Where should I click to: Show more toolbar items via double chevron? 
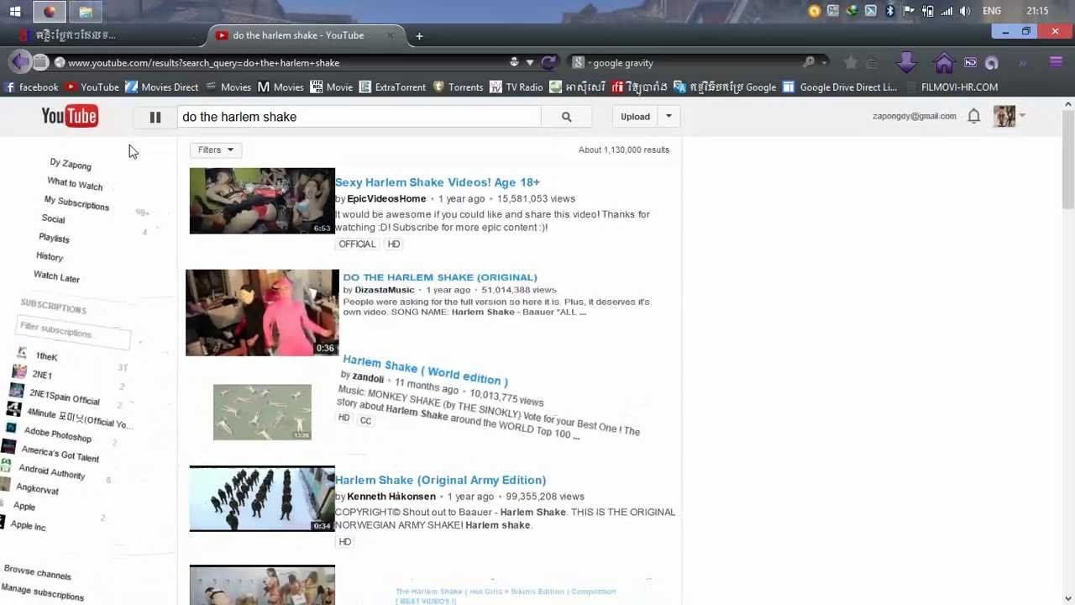pyautogui.click(x=1022, y=62)
